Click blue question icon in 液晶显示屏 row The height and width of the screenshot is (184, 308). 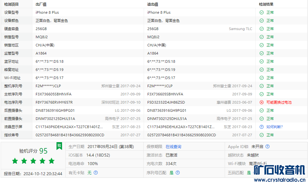point(261,127)
